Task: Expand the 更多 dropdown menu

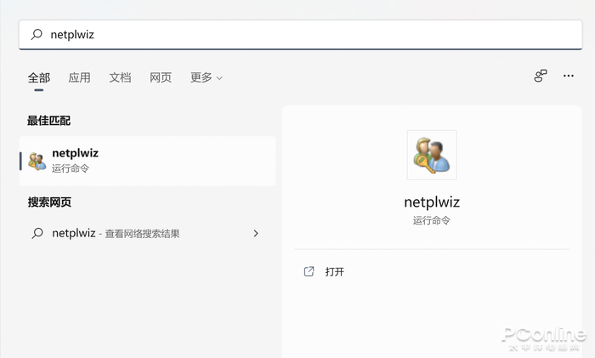Action: coord(206,78)
